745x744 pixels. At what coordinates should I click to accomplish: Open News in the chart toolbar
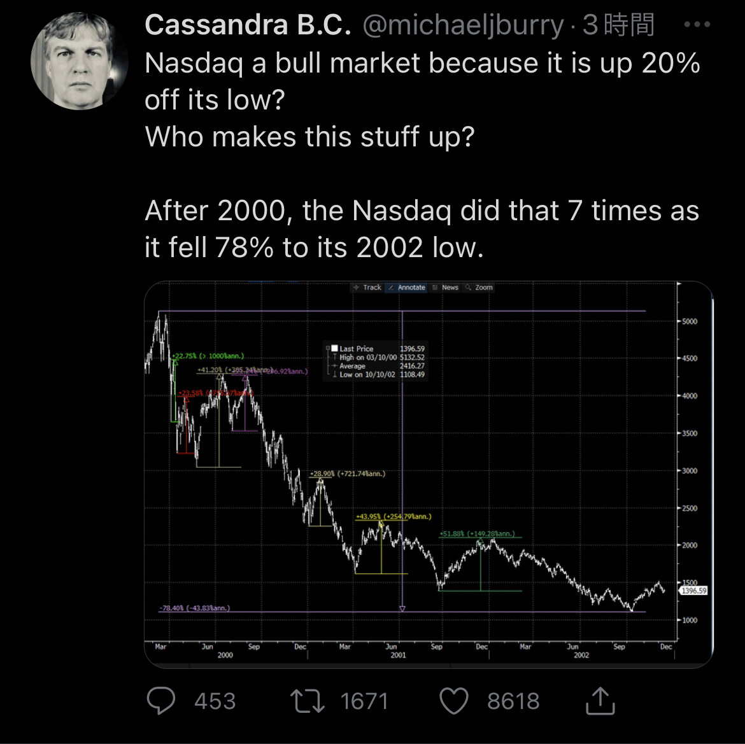point(445,287)
